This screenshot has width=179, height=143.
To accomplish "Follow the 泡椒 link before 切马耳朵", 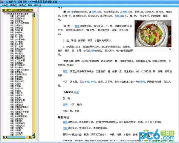I will point(65,128).
